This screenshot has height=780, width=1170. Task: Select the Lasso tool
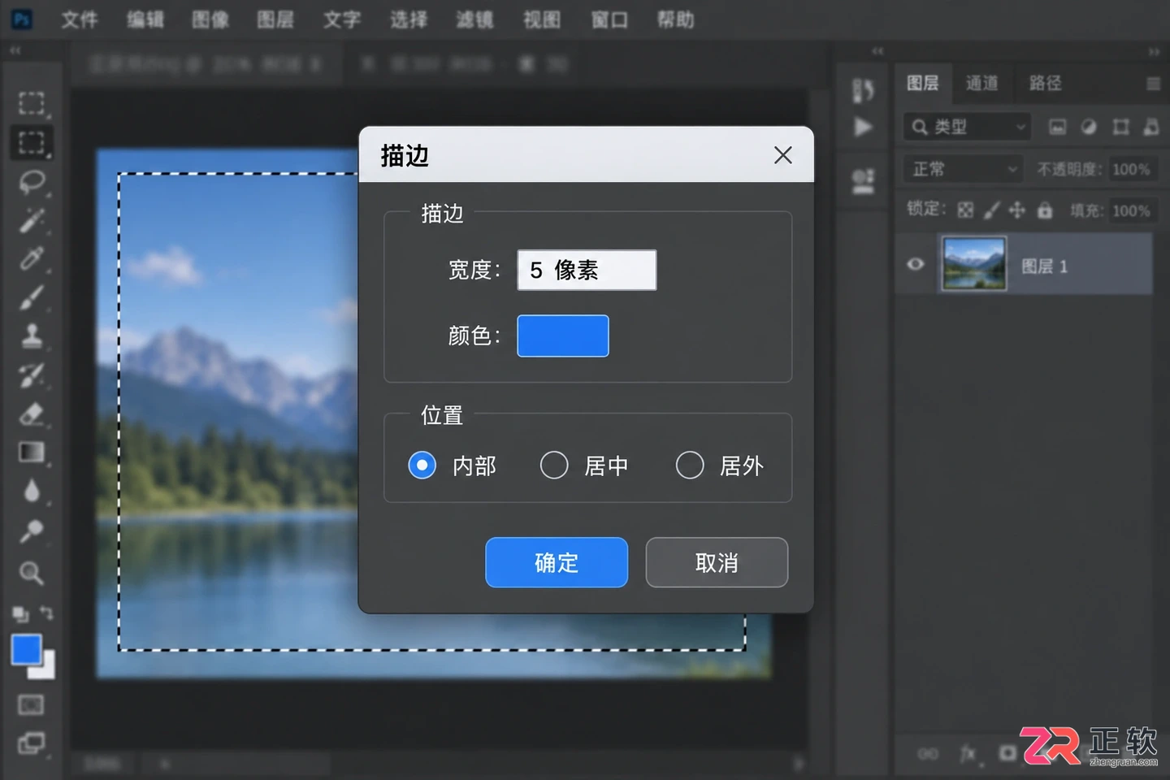pos(32,181)
